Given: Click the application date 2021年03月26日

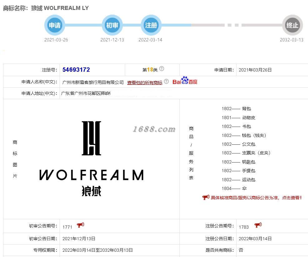Looking at the screenshot, I should click(x=255, y=70).
